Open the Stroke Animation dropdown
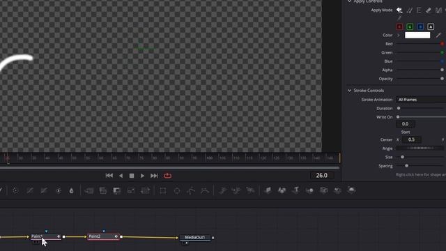Image resolution: width=446 pixels, height=251 pixels. click(421, 100)
